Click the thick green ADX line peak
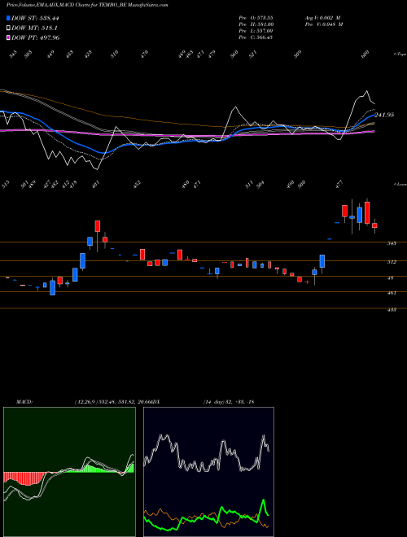Screen dimensions: 407x537 264,500
